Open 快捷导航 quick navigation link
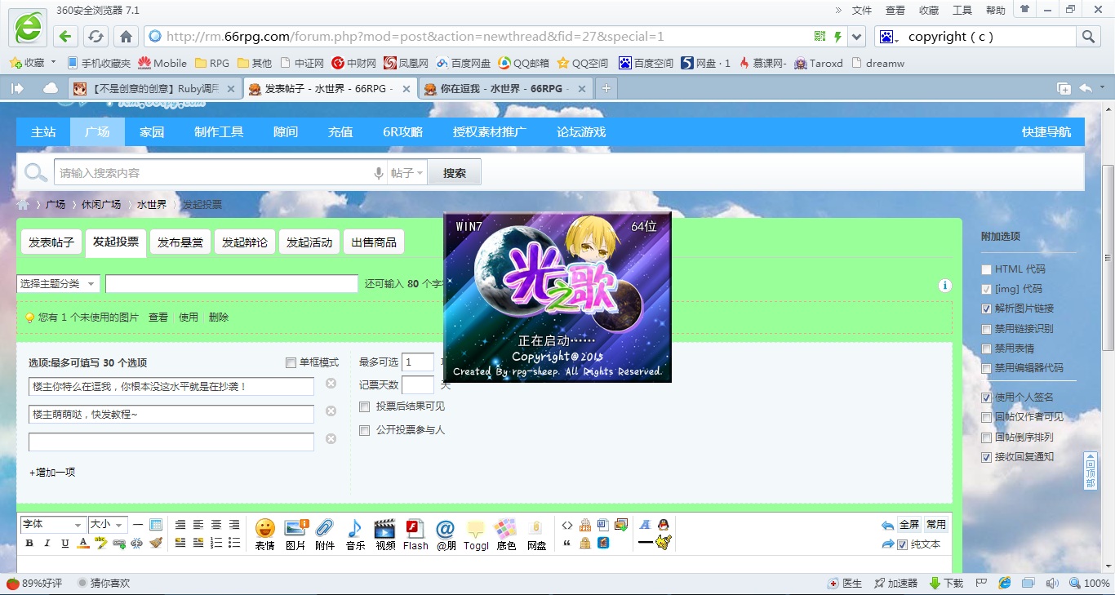The height and width of the screenshot is (595, 1115). click(x=1046, y=131)
